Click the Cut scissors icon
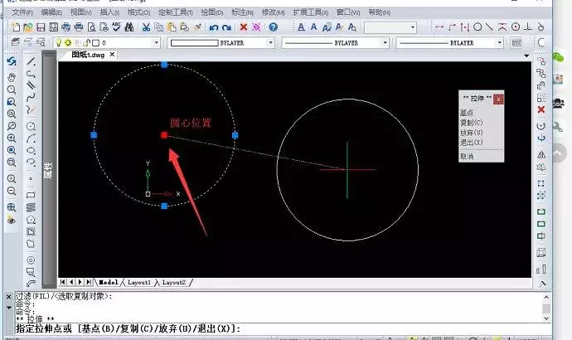572x340 pixels. [147, 27]
